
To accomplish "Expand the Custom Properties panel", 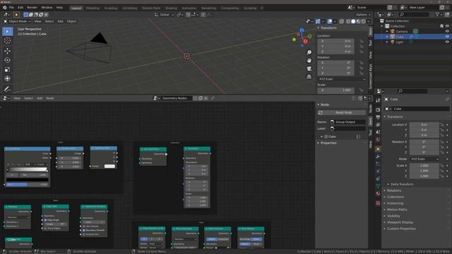I will pyautogui.click(x=401, y=229).
